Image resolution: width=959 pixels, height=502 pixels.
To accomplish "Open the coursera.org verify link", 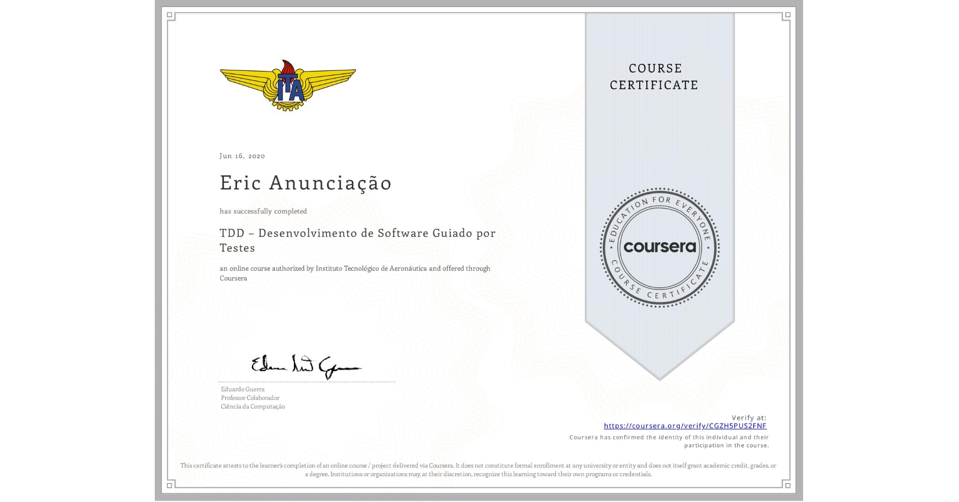I will click(x=685, y=426).
